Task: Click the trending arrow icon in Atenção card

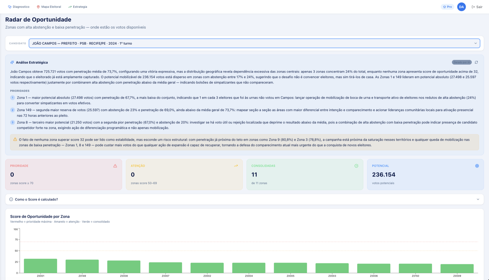Action: click(236, 166)
